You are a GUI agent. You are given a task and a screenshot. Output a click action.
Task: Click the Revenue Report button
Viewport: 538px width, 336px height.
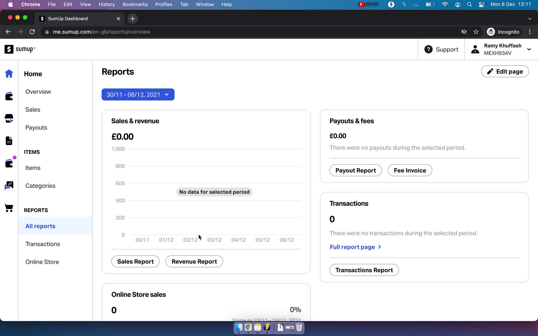tap(194, 261)
